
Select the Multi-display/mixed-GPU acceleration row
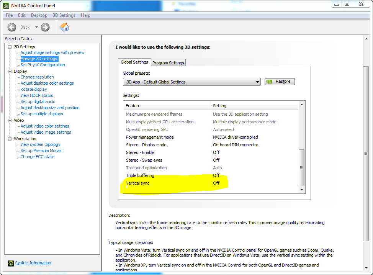pos(211,122)
